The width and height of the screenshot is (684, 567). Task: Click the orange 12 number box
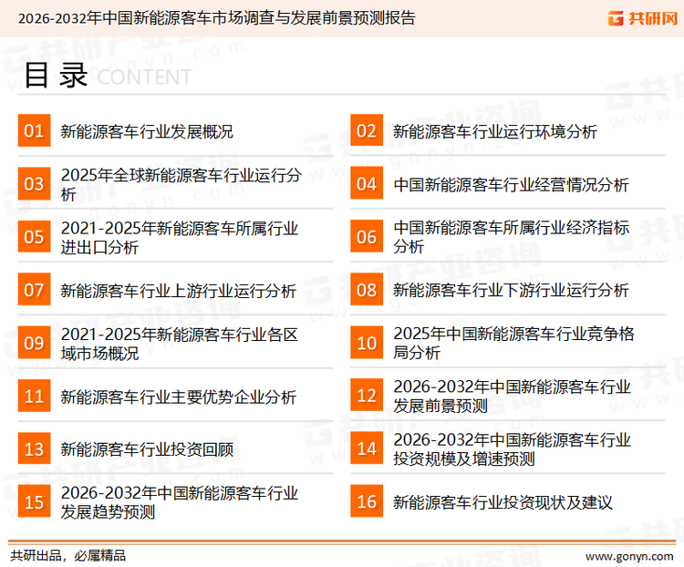367,396
